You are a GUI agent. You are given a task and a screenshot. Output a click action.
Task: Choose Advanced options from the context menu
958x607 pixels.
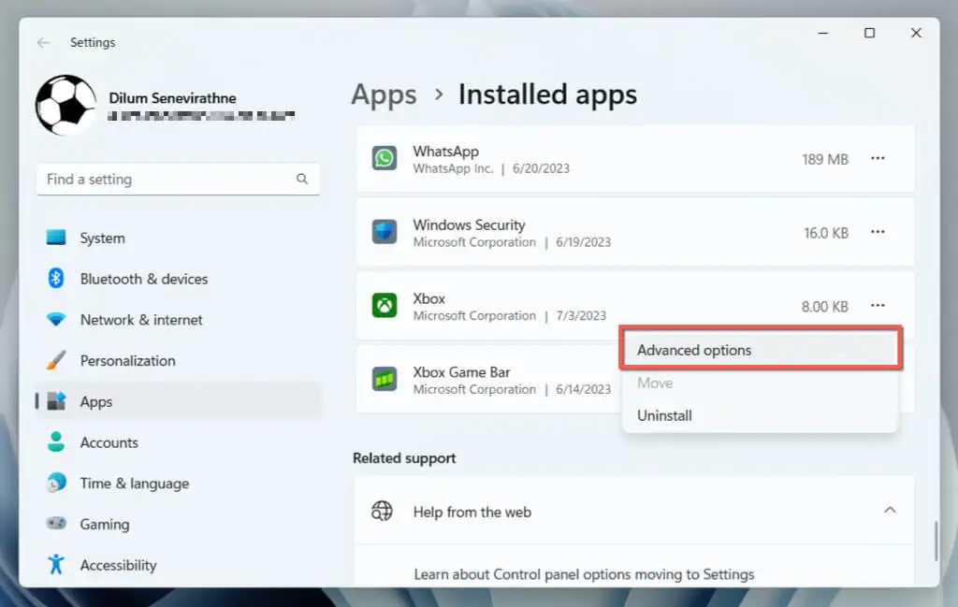(761, 350)
